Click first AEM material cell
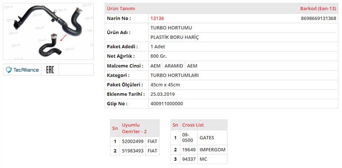Screen dimensions: 342x168 [x=155, y=66]
